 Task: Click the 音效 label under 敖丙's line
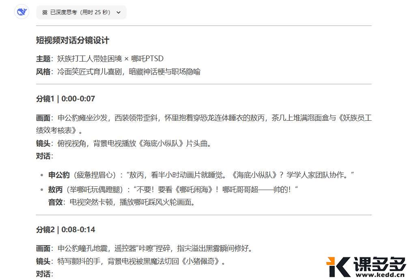55,202
